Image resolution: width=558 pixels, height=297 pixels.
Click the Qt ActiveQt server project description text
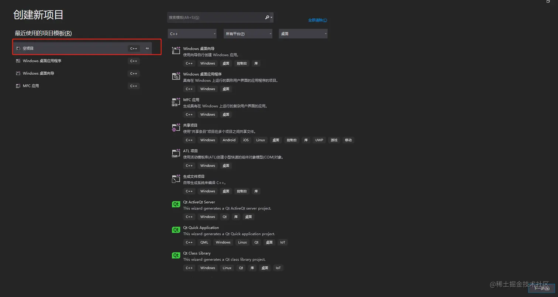(x=227, y=208)
